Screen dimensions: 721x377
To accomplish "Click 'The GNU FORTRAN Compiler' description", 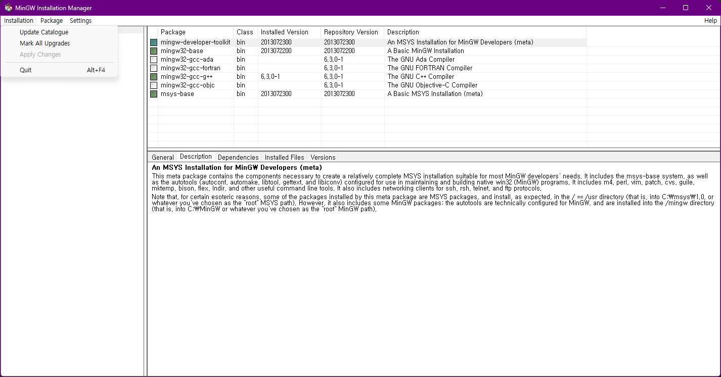I will (x=430, y=68).
